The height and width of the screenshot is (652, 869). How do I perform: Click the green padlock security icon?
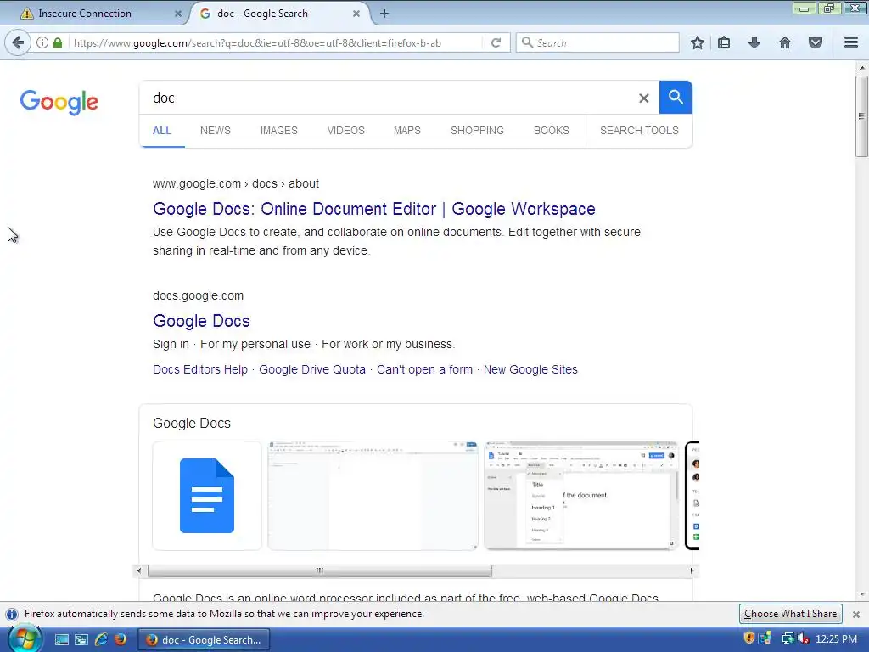(x=58, y=42)
